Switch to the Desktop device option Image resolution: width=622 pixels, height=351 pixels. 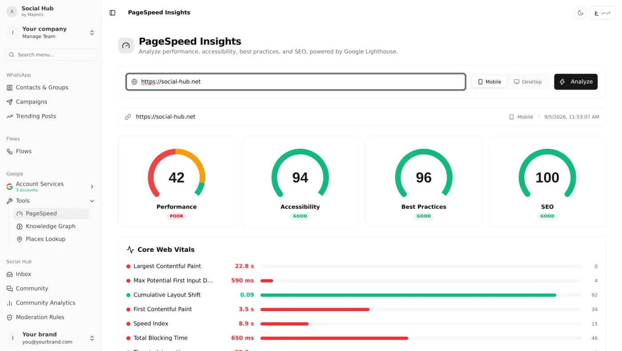click(x=528, y=82)
